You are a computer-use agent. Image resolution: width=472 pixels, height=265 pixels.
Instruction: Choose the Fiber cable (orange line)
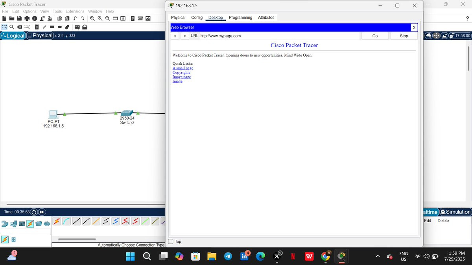(96, 221)
